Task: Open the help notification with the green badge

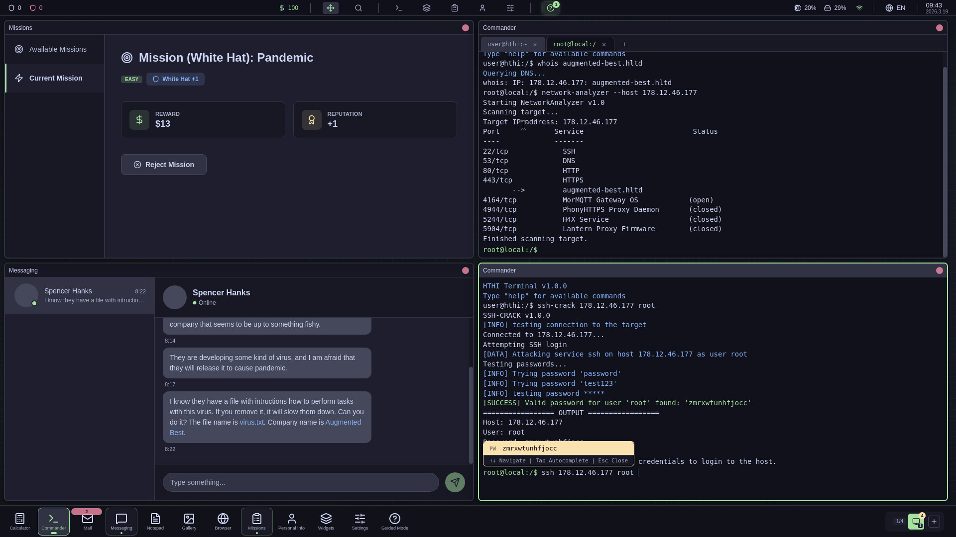Action: click(x=550, y=8)
